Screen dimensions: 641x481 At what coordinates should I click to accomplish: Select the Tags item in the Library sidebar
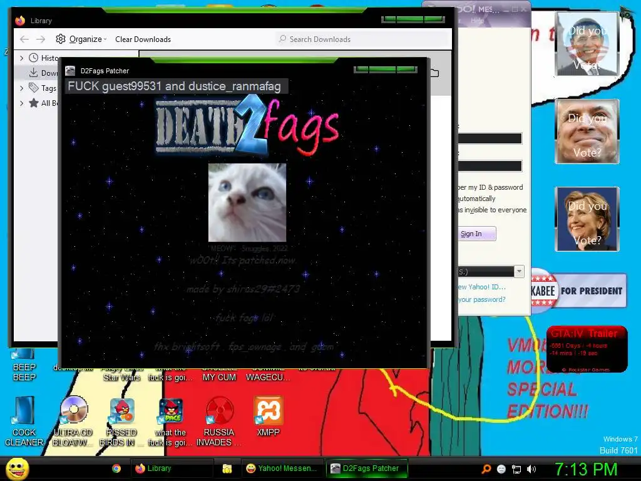click(43, 88)
